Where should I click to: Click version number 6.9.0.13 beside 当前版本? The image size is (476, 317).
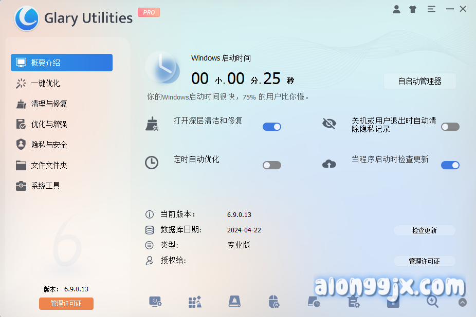click(239, 215)
